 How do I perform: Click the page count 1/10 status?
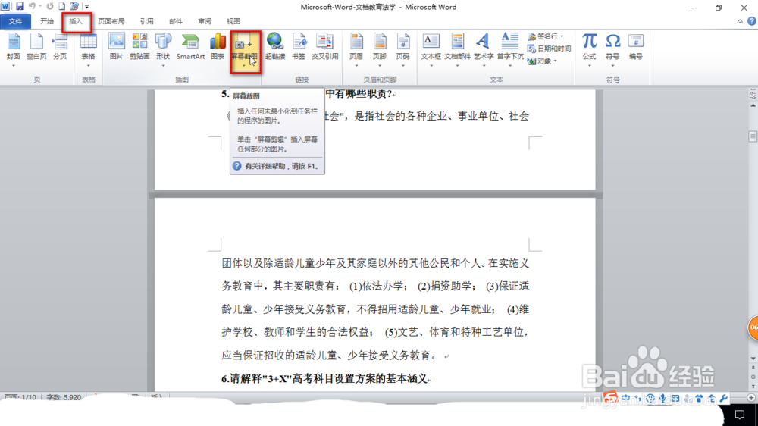tap(20, 397)
